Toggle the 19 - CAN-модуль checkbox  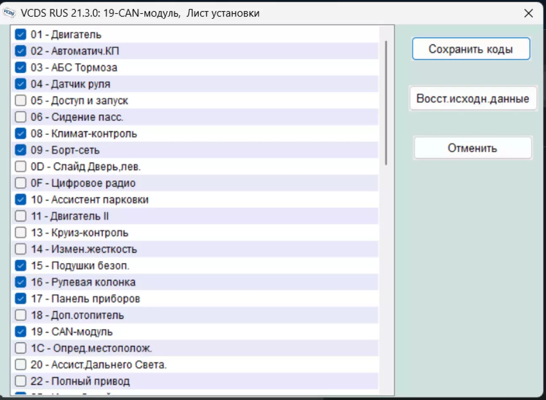point(21,331)
